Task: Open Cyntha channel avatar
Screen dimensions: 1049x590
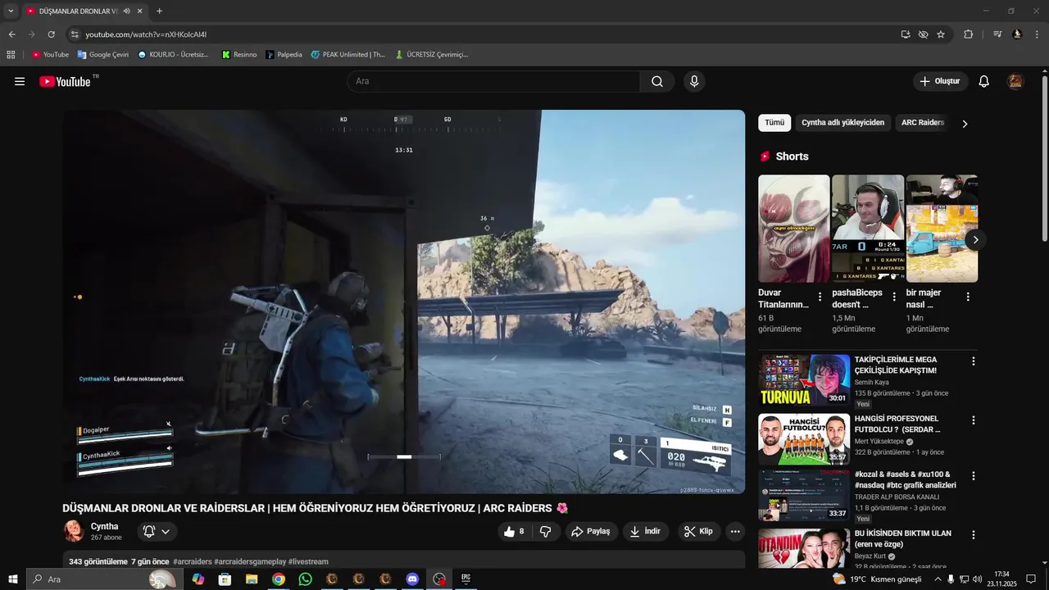Action: coord(74,531)
